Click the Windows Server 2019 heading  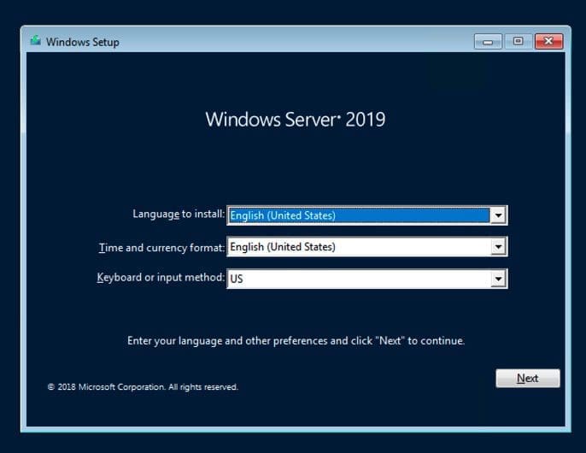295,120
